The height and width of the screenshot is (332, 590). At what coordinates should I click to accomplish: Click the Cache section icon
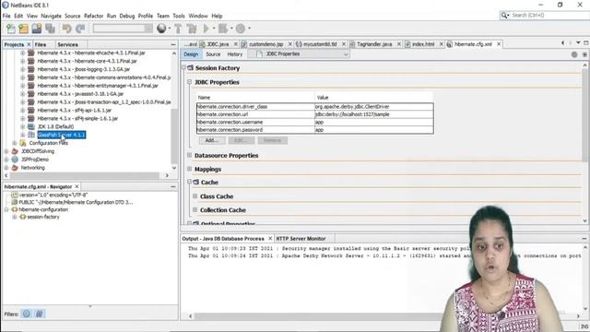196,182
